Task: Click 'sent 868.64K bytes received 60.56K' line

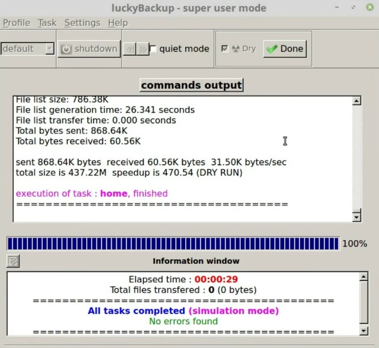Action: click(x=151, y=162)
